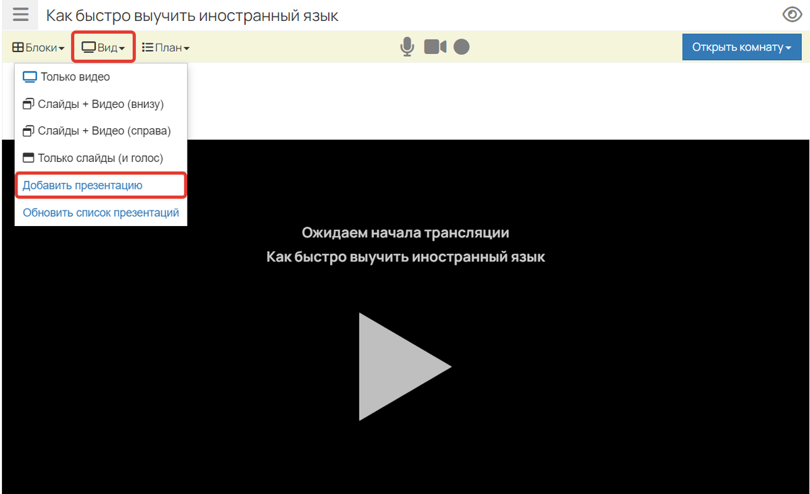Open the hamburger main menu
Image resolution: width=810 pixels, height=494 pixels.
click(x=21, y=14)
